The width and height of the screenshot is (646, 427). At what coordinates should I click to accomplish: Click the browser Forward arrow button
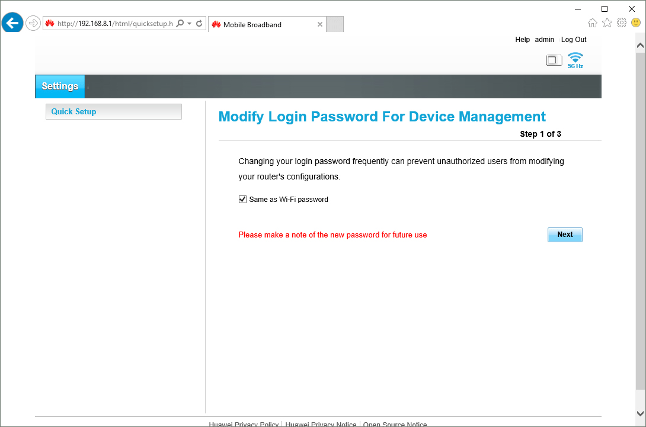(x=33, y=23)
